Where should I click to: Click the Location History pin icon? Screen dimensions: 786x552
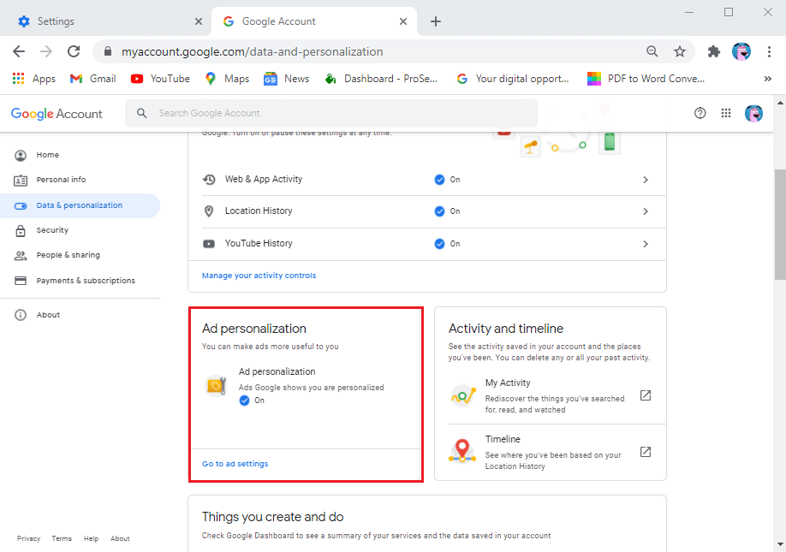point(208,211)
